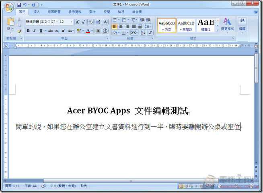Open Change Styles gallery
Screen dimensions: 263x193
(227, 25)
